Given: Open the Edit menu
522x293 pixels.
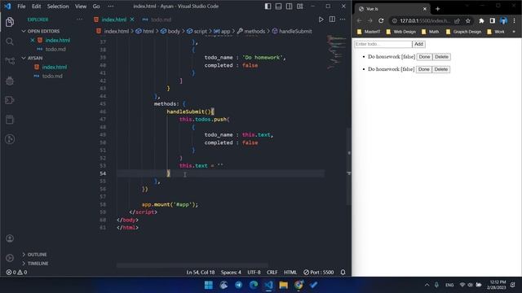Looking at the screenshot, I should (36, 7).
